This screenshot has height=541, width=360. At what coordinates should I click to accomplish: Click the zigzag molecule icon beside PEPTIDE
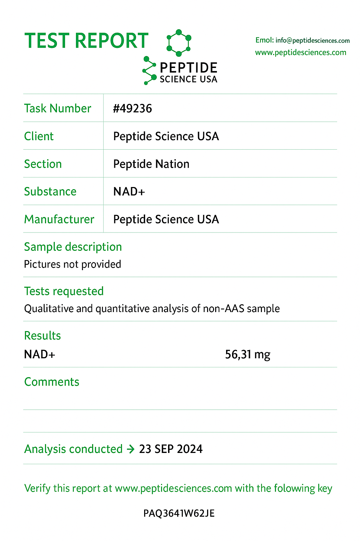click(149, 70)
